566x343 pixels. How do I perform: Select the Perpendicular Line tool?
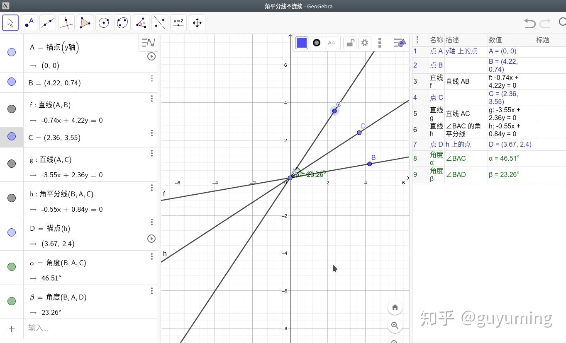(x=66, y=23)
